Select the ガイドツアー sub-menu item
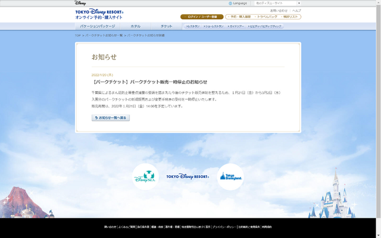 click(x=236, y=26)
